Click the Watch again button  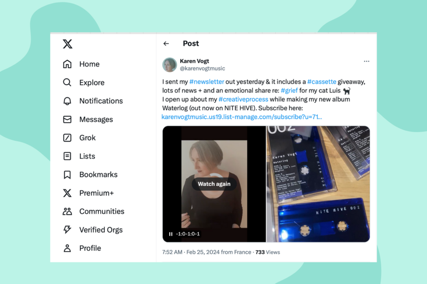pyautogui.click(x=214, y=184)
